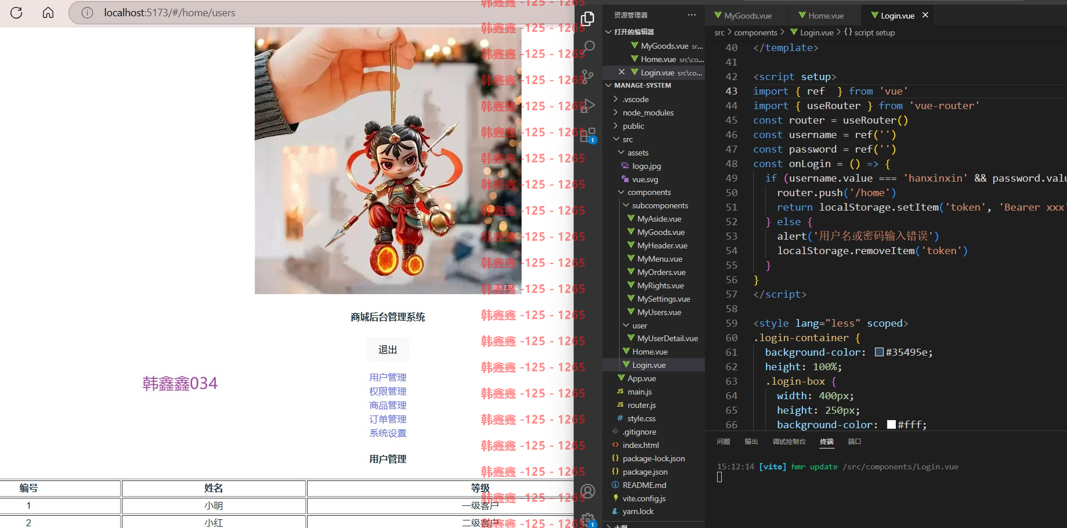Image resolution: width=1067 pixels, height=528 pixels.
Task: Open the 端口 panel tab
Action: point(855,442)
